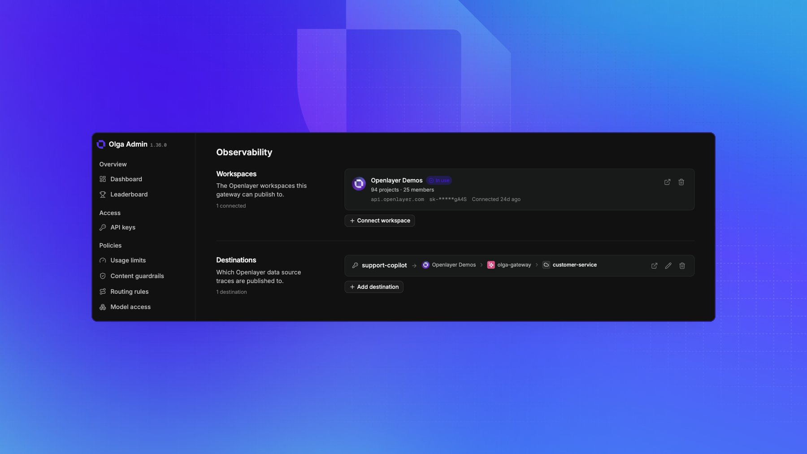Click the 'Observability' page heading

244,152
